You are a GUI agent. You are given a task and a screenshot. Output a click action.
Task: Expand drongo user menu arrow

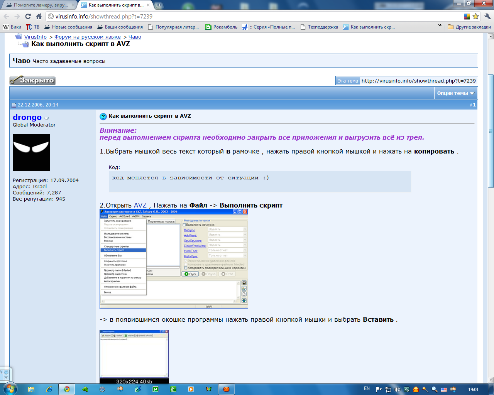pos(47,118)
